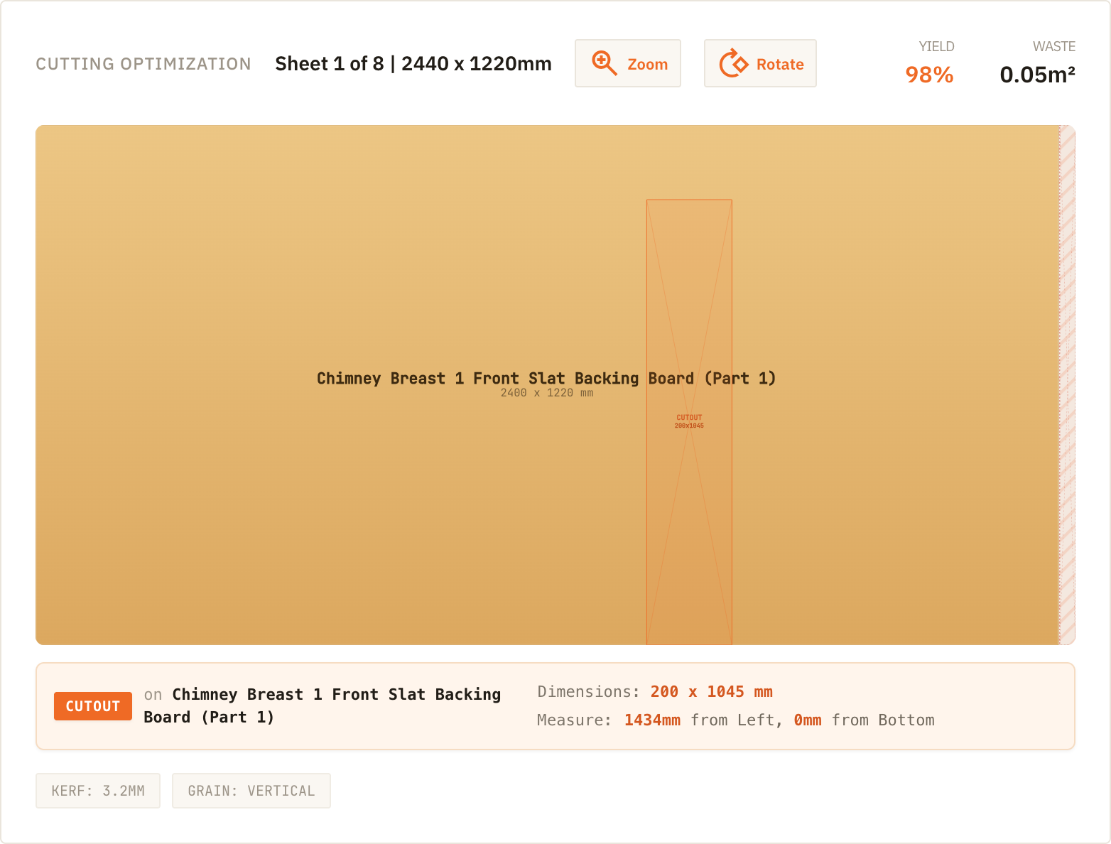
Task: Click the 2400 x 1220 mm dimension text
Action: tap(547, 393)
